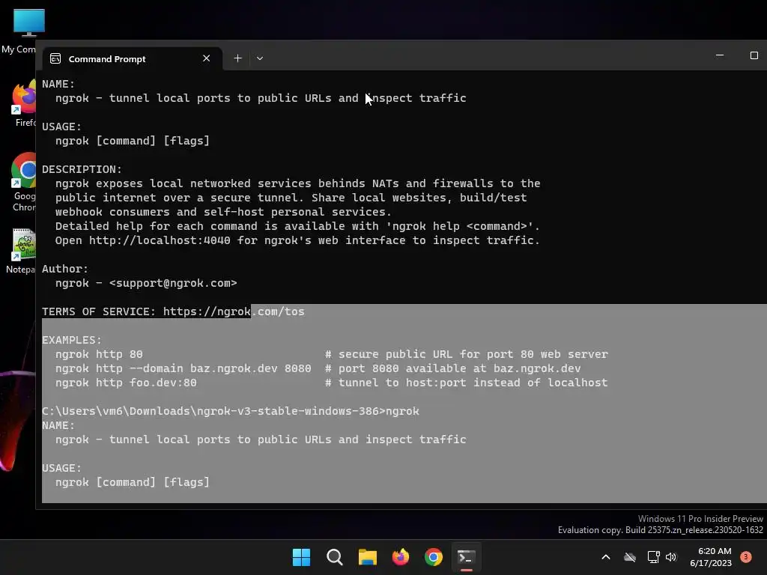Open a new terminal tab with plus button
767x575 pixels.
pyautogui.click(x=237, y=58)
